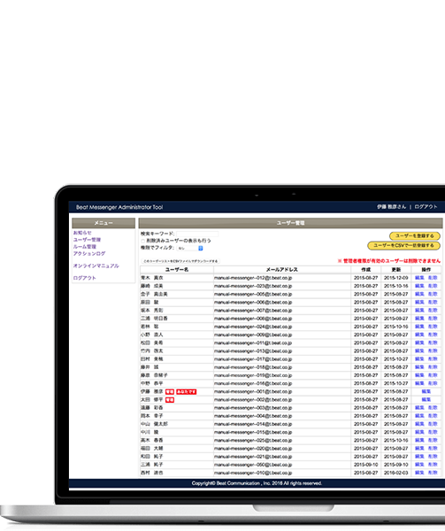Edit the admin user manual-messenger-001
This screenshot has width=445, height=531.
(426, 391)
